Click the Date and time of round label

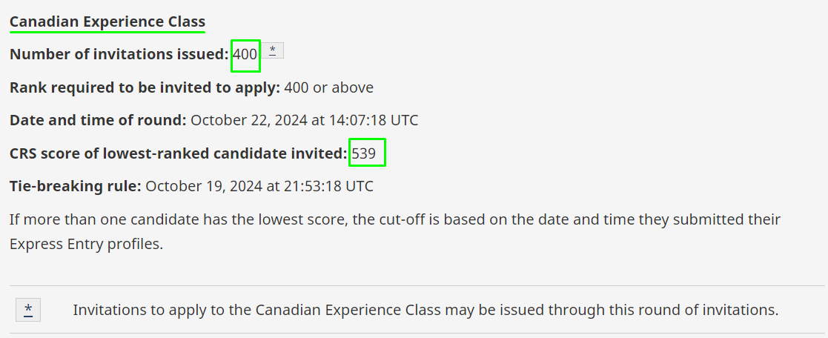98,120
